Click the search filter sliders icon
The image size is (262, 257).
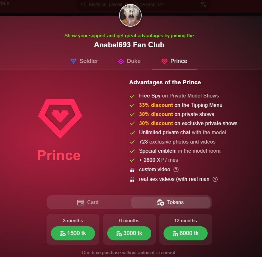pyautogui.click(x=204, y=4)
